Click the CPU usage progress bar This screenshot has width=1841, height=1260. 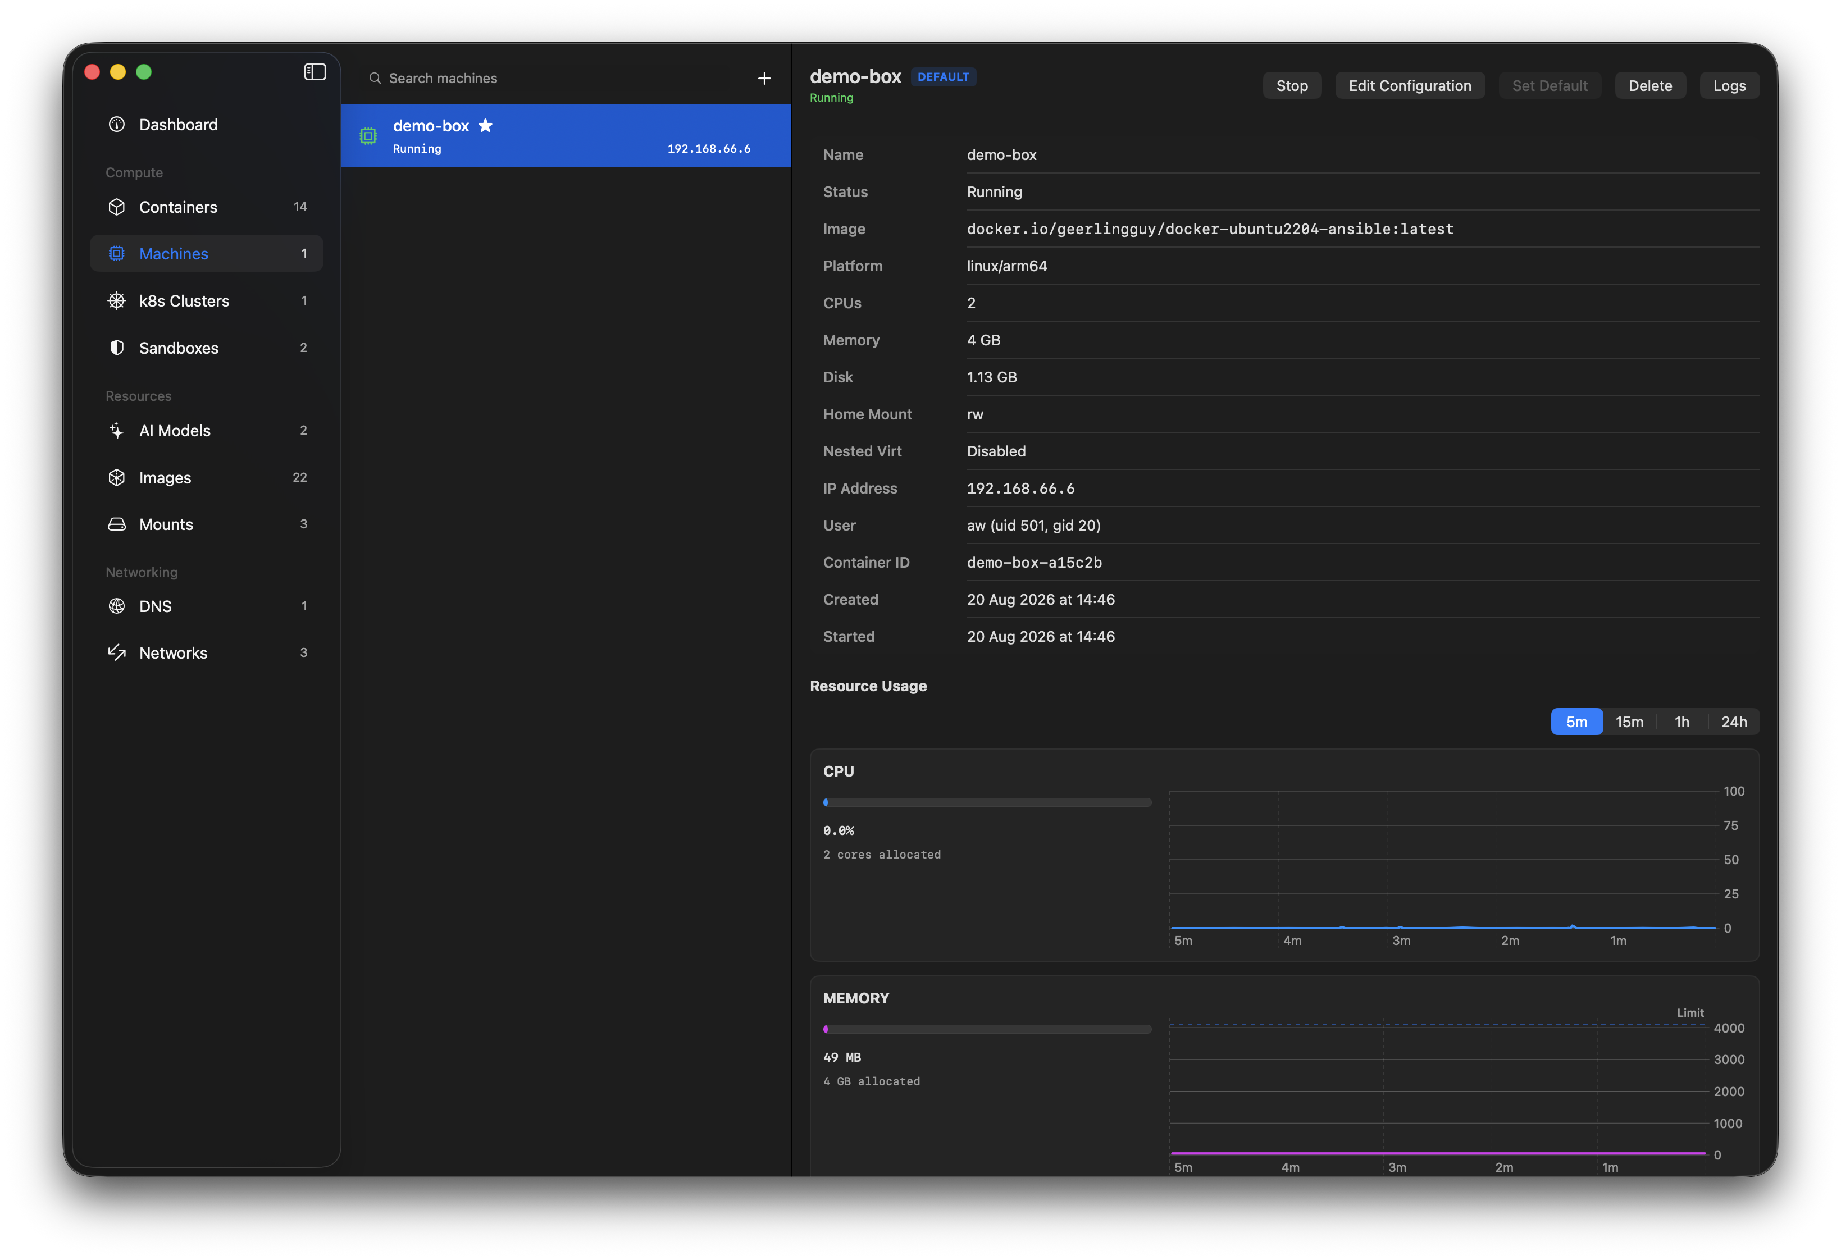(987, 802)
